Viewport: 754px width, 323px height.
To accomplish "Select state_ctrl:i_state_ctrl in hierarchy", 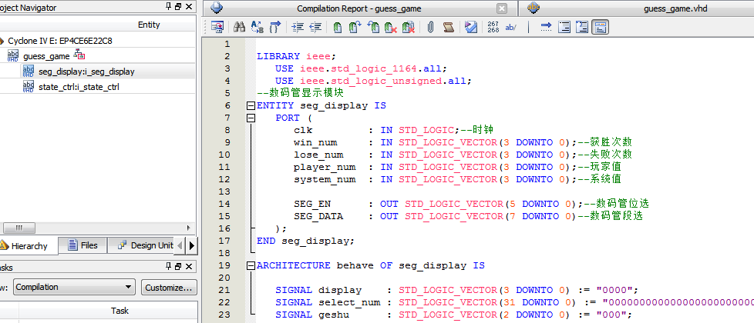I will (79, 87).
